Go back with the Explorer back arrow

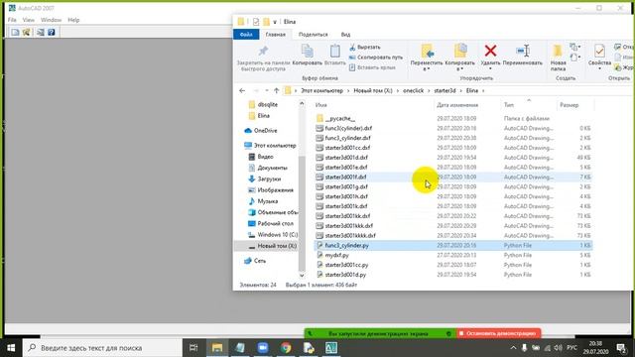tap(242, 90)
